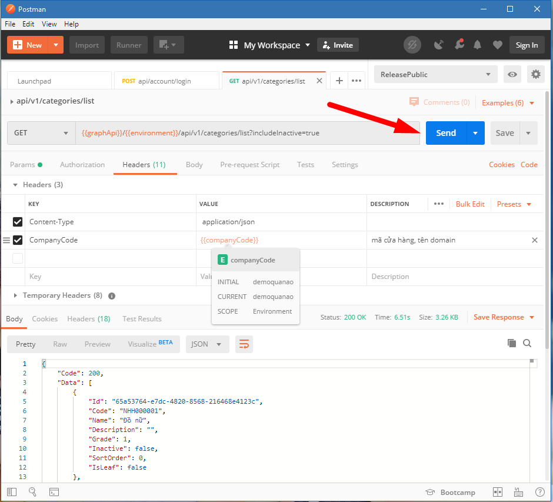Switch to the POST api/account/login tab
Screen dimensions: 553x502
click(x=166, y=81)
